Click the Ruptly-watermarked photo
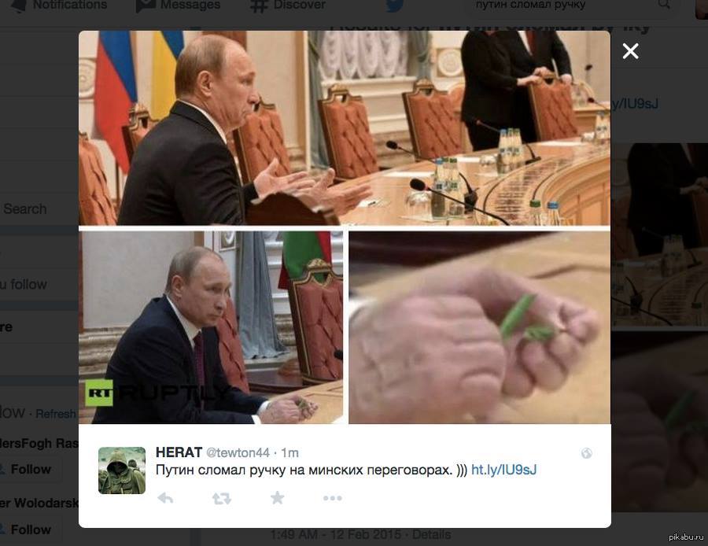 211,327
